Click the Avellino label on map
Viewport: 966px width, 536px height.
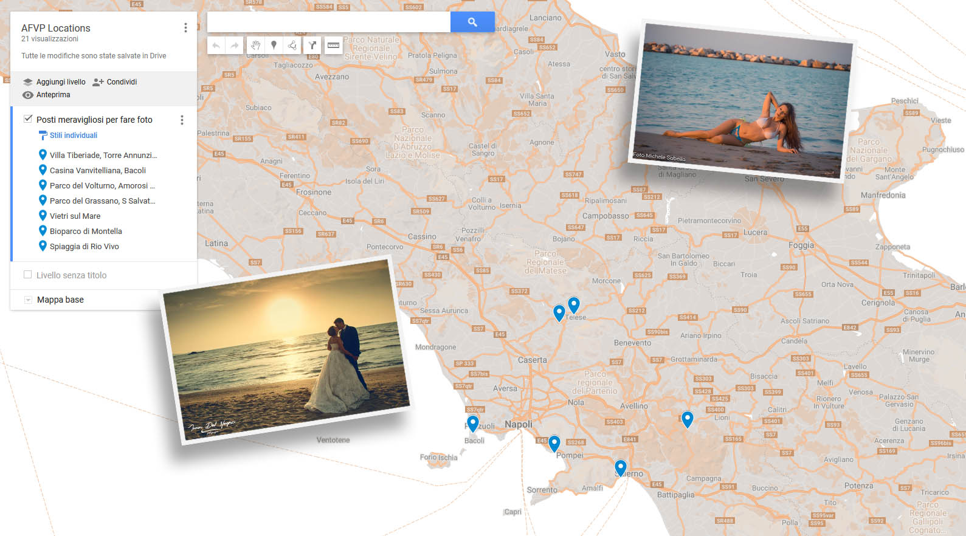pyautogui.click(x=634, y=406)
